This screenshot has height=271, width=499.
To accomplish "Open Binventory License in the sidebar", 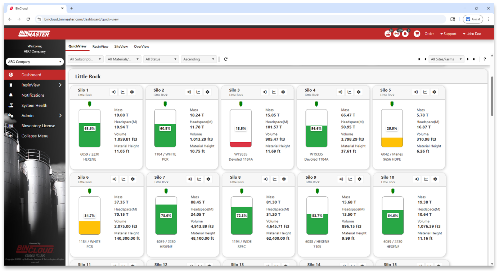I will tap(35, 126).
